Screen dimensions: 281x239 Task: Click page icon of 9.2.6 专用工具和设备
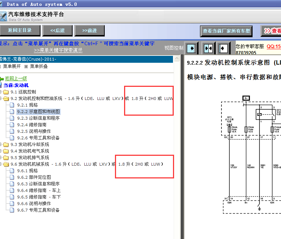[12, 138]
